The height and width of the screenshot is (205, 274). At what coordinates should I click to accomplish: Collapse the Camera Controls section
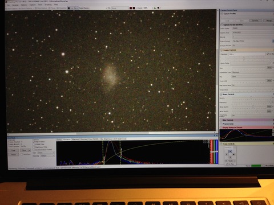tap(221, 50)
